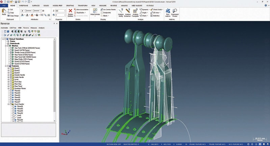Image resolution: width=270 pixels, height=146 pixels.
Task: Switch to the MODEL PREP ribbon tab
Action: (57, 5)
